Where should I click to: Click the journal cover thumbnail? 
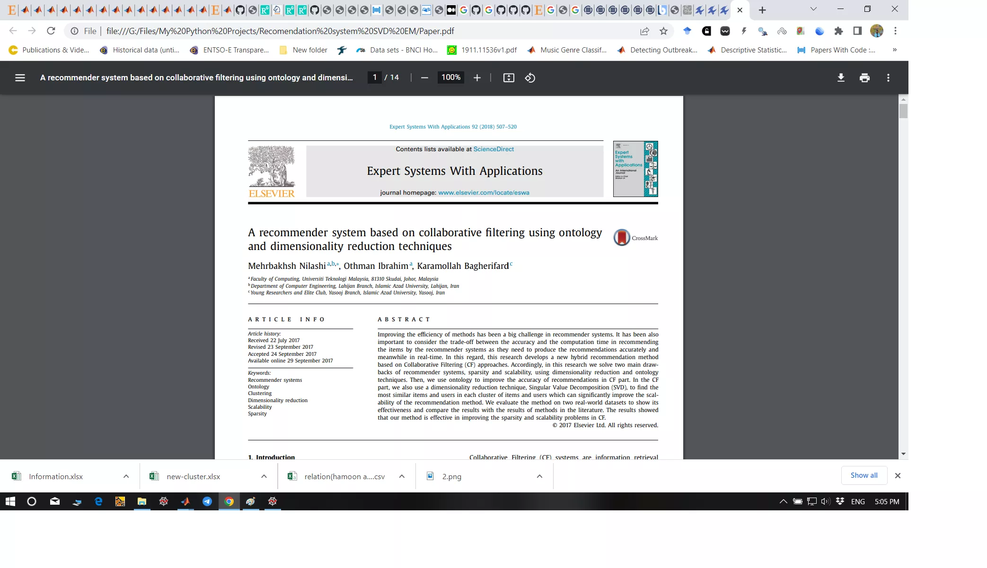(635, 169)
